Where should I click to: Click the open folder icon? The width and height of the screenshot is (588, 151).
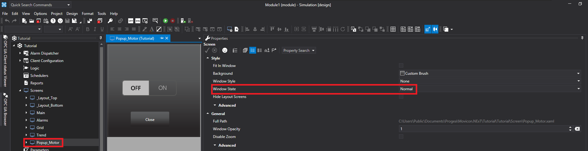(31, 21)
